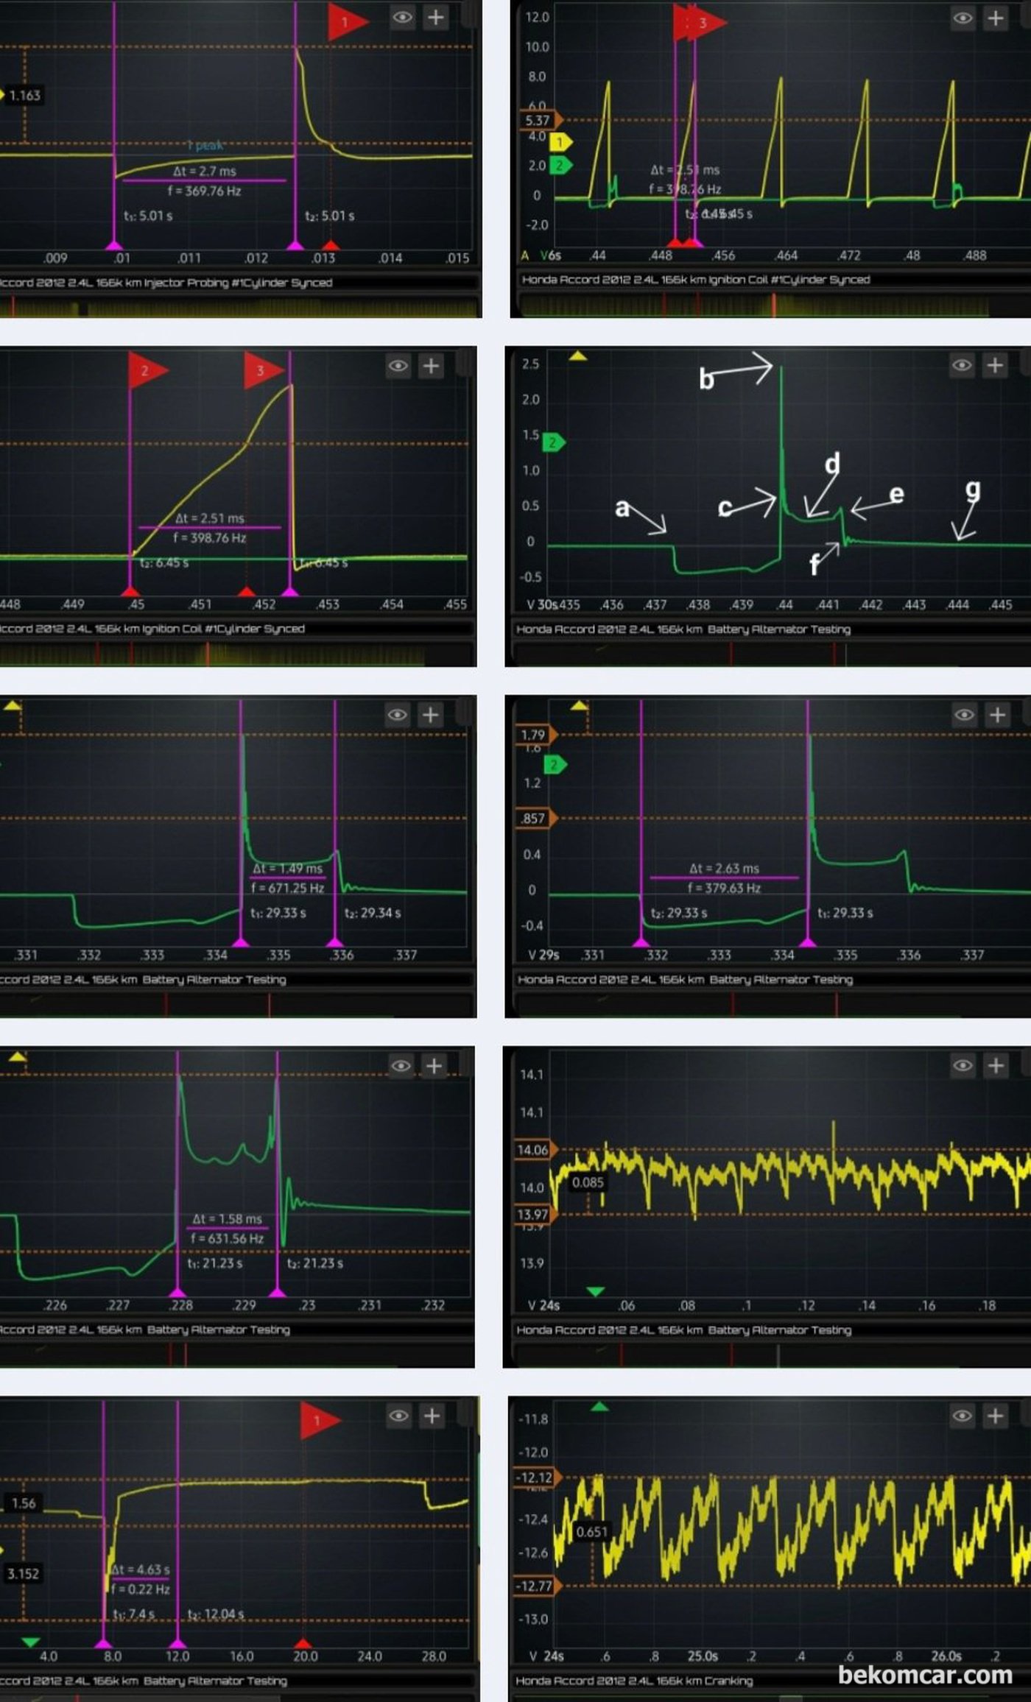
Task: Click the plus icon in the Cranking panel
Action: [x=996, y=1416]
